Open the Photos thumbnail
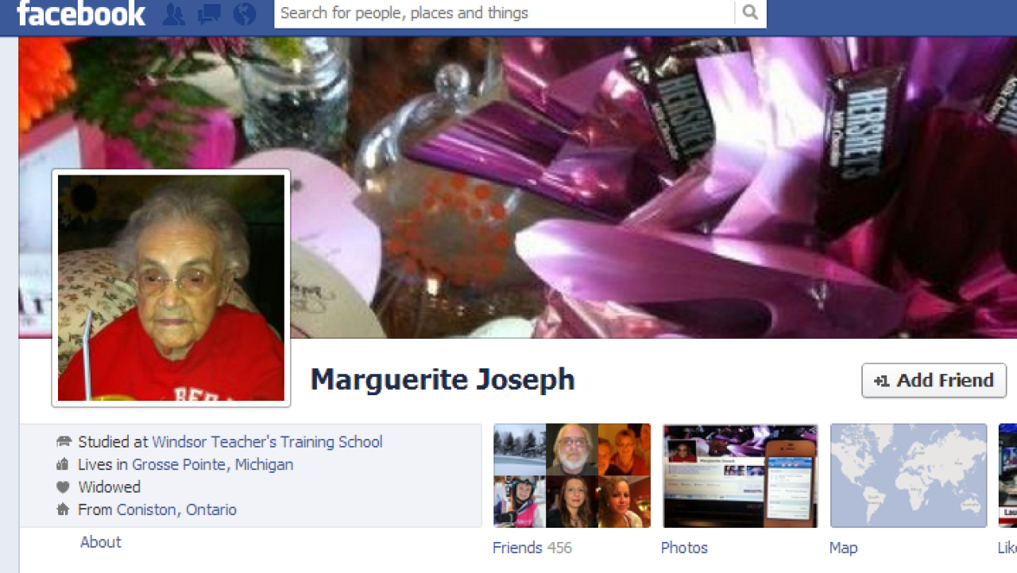This screenshot has height=573, width=1017. point(741,475)
